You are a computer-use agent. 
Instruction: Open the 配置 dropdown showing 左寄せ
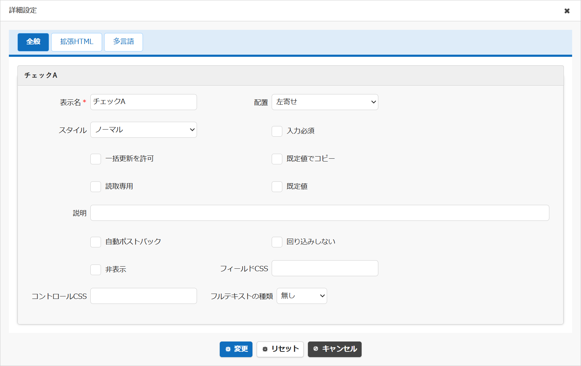coord(325,102)
